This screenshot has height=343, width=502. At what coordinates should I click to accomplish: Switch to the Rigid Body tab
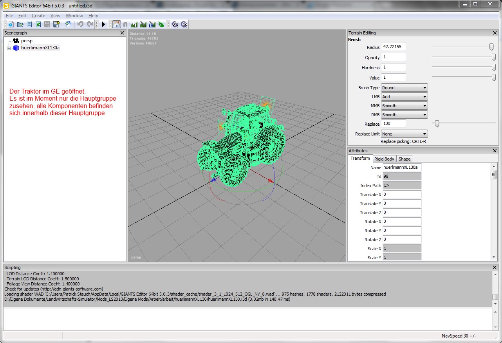click(384, 159)
